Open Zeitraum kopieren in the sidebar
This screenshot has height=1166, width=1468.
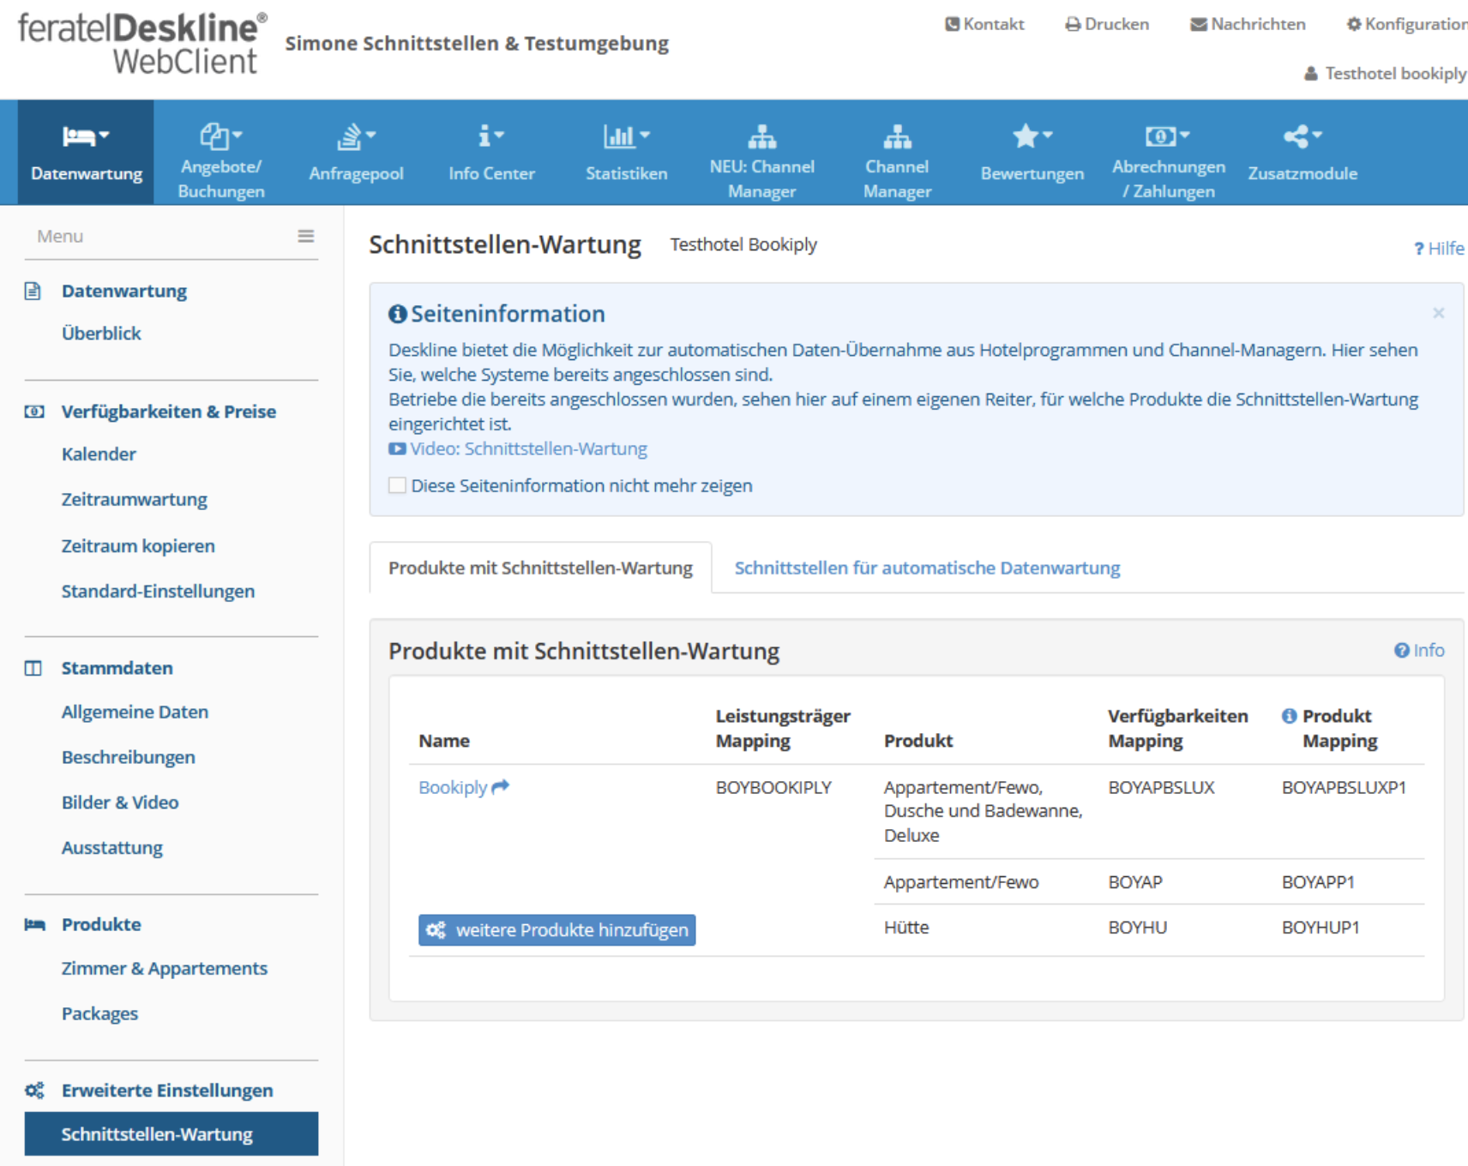pyautogui.click(x=138, y=546)
